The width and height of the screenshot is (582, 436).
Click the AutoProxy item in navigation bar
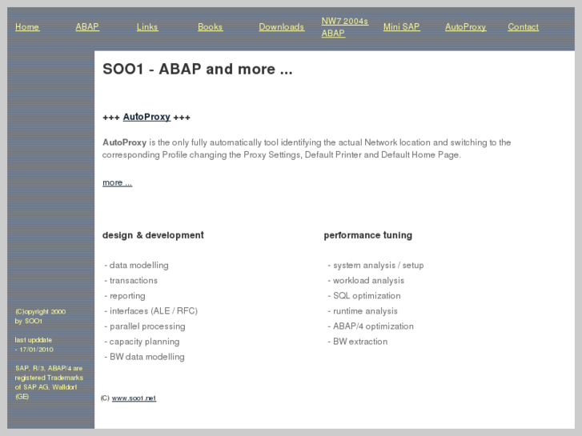coord(465,27)
